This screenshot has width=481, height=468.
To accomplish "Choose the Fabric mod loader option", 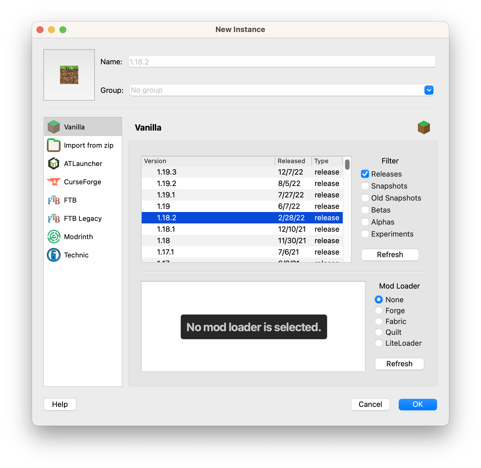I will 379,321.
